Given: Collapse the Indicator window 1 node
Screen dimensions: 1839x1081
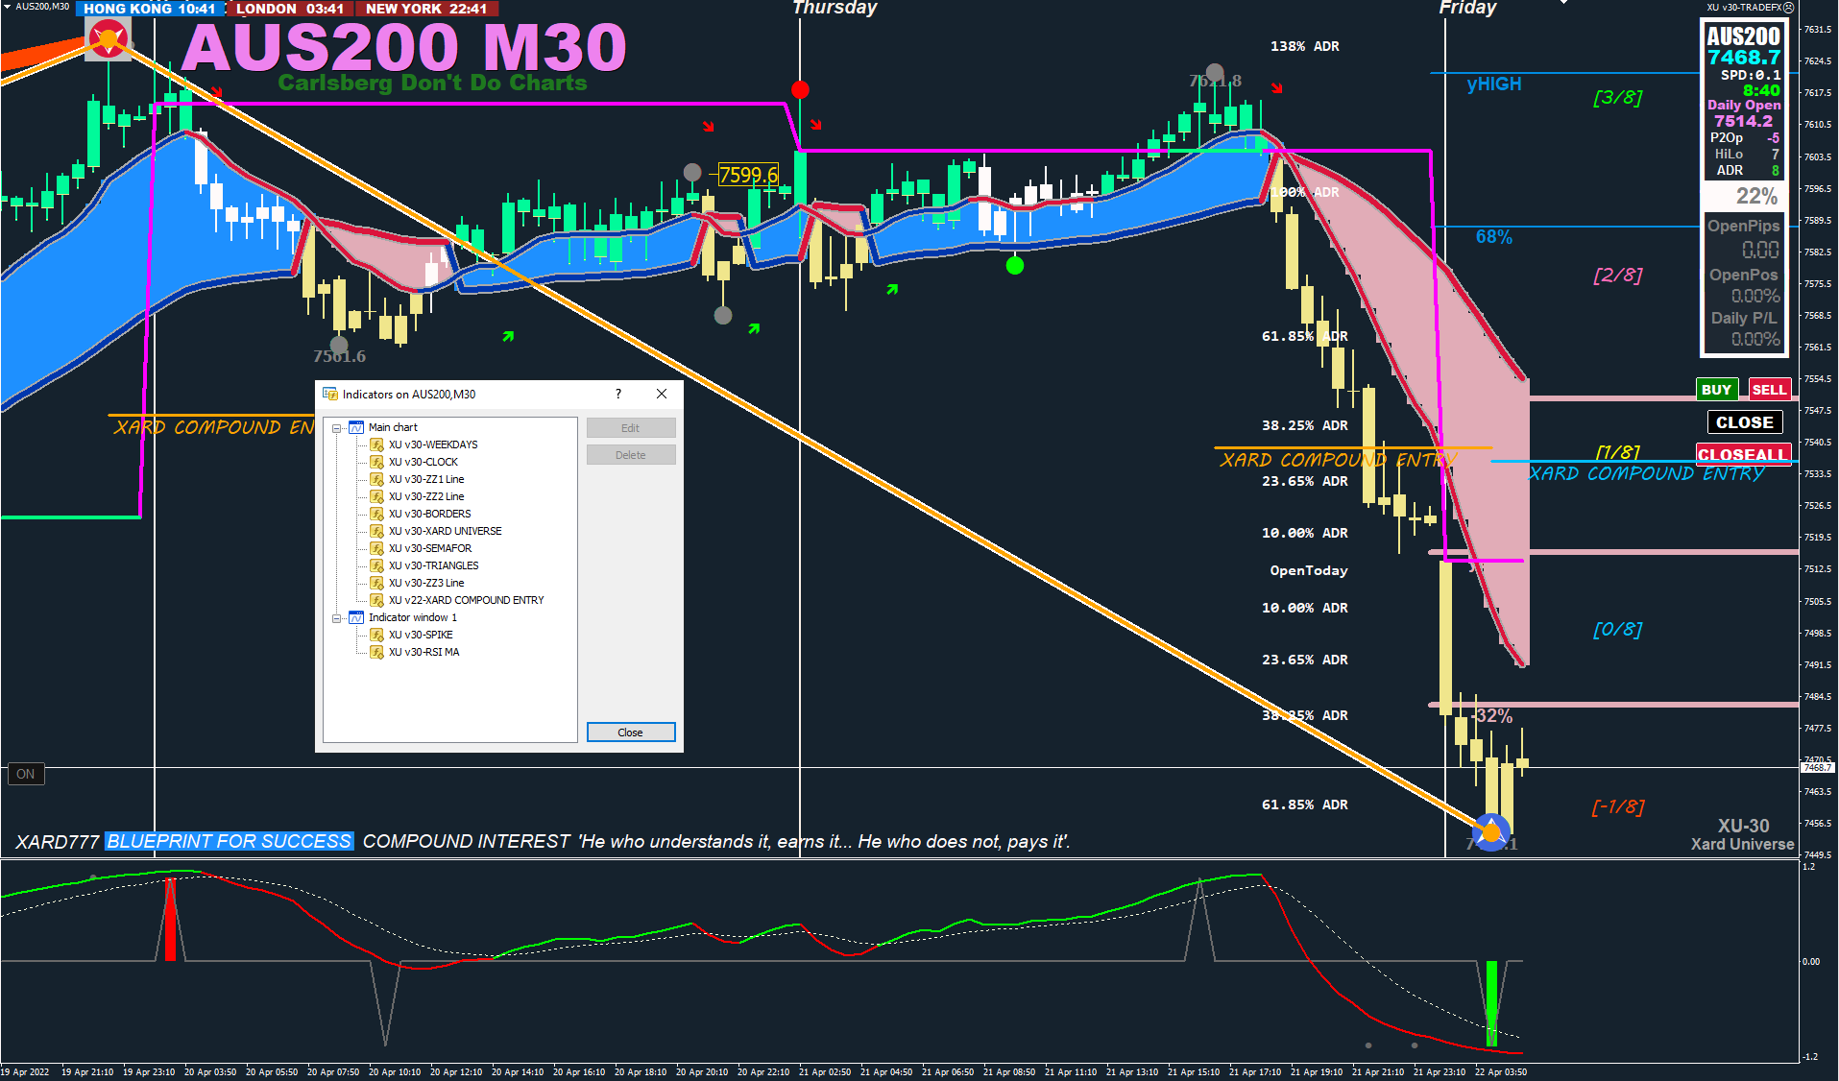Looking at the screenshot, I should (337, 618).
